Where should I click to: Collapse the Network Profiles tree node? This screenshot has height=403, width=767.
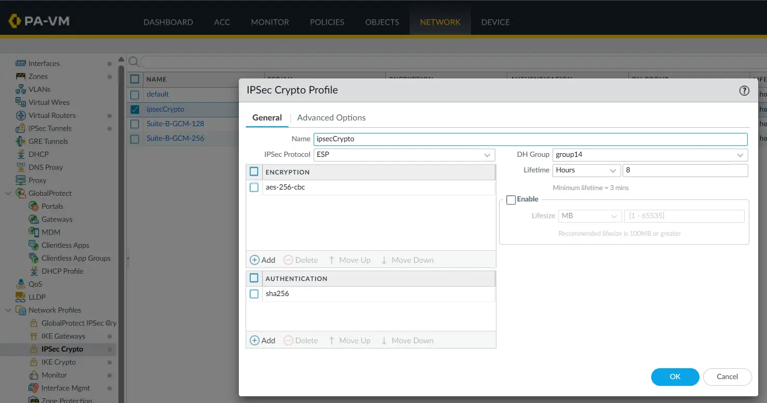[x=8, y=310]
